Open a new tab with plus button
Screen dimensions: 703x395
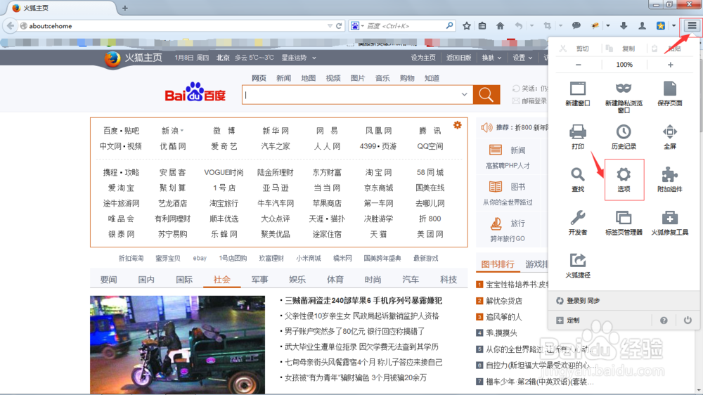click(x=125, y=8)
